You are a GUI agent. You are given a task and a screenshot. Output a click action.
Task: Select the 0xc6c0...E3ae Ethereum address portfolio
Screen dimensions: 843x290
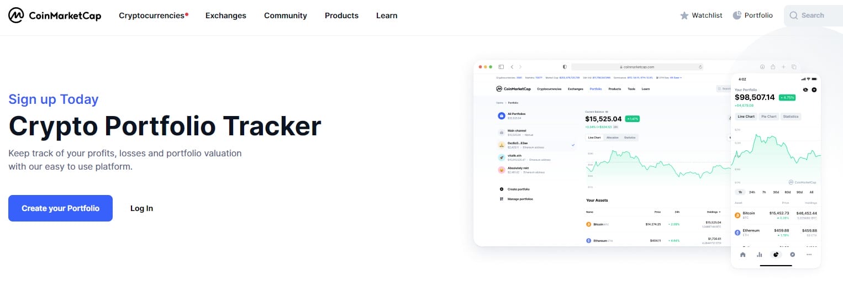point(536,145)
